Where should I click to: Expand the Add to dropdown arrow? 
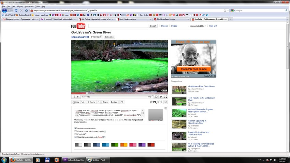99,102
